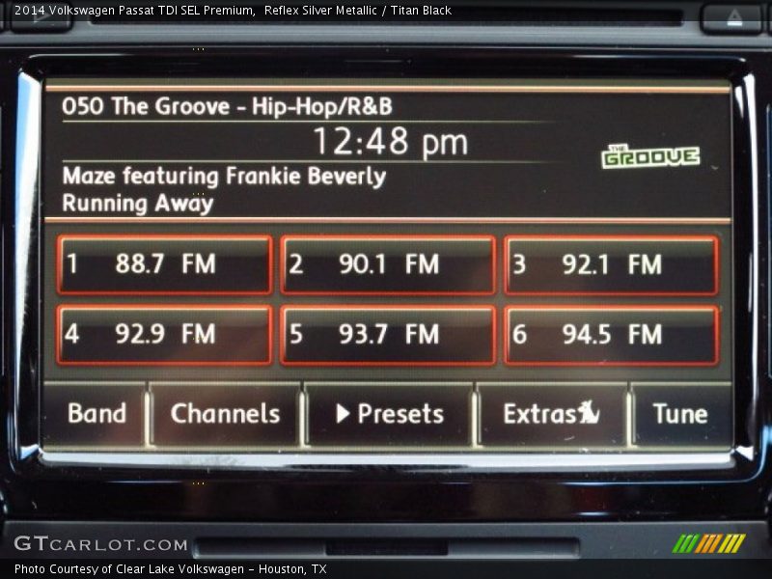Open the Extras menu
The width and height of the screenshot is (772, 579).
coord(552,414)
